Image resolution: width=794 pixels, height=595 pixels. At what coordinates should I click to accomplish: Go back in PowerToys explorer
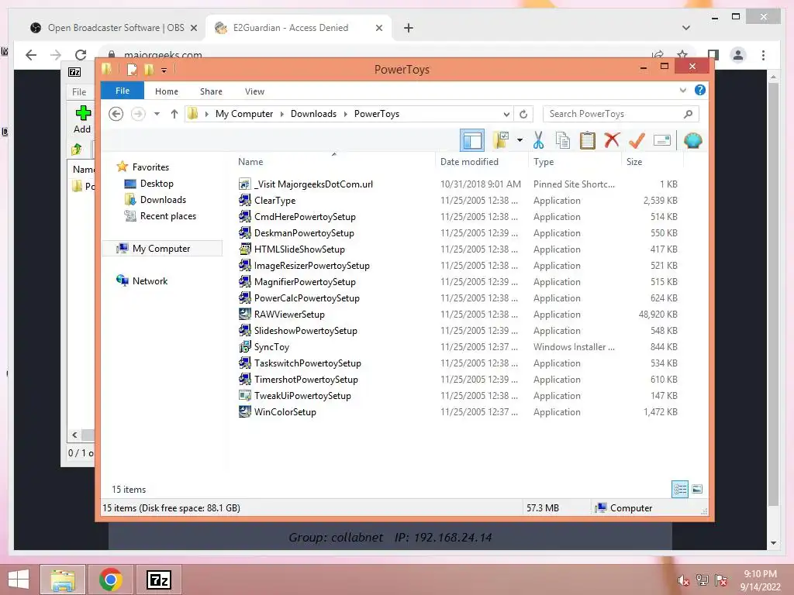(x=116, y=114)
